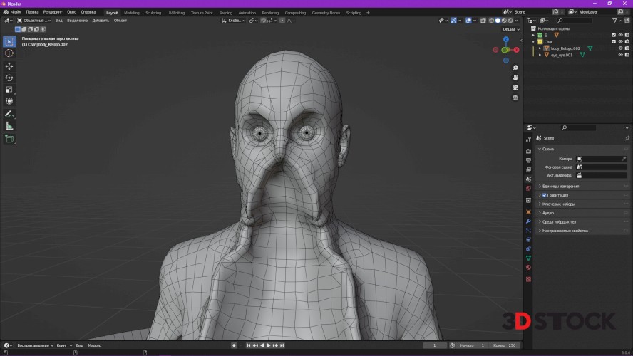Image resolution: width=633 pixels, height=356 pixels.
Task: Toggle X-ray mode in viewport header
Action: (483, 21)
